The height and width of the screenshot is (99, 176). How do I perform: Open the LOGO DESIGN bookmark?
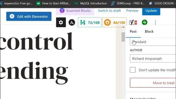pos(162,3)
